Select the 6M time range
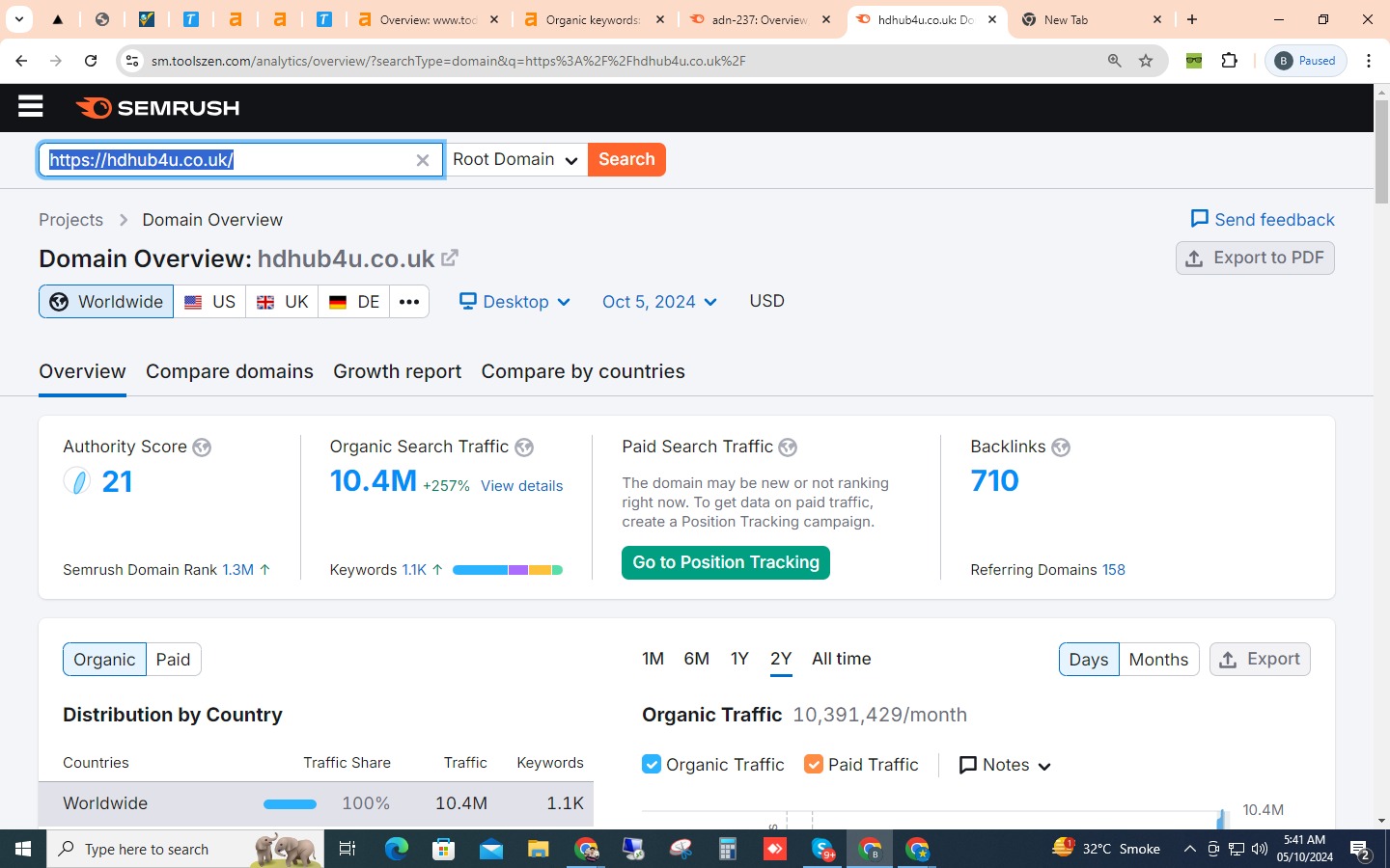The height and width of the screenshot is (868, 1390). pos(697,660)
